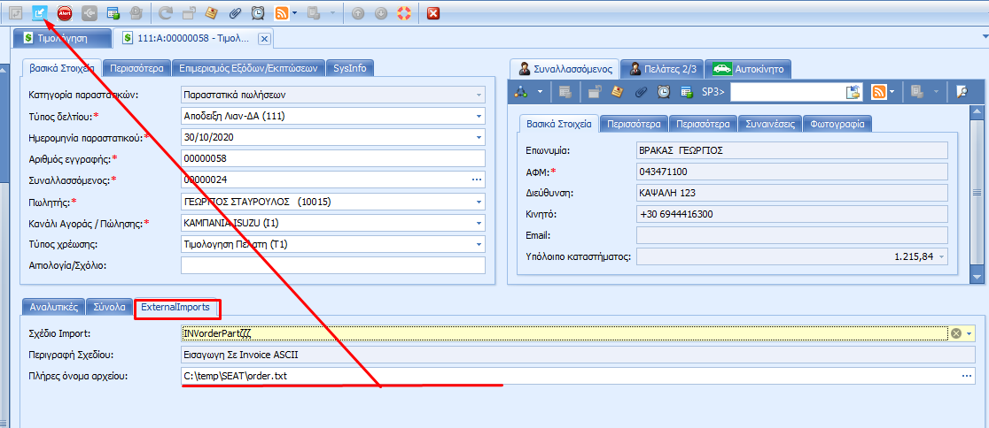This screenshot has height=428, width=989.
Task: Click the red Alert icon
Action: click(x=65, y=13)
